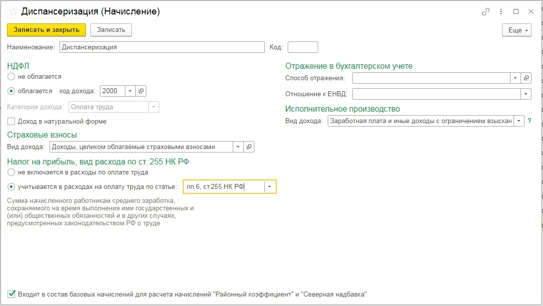The width and height of the screenshot is (543, 306).
Task: Open the 'Еще' menu
Action: [517, 30]
